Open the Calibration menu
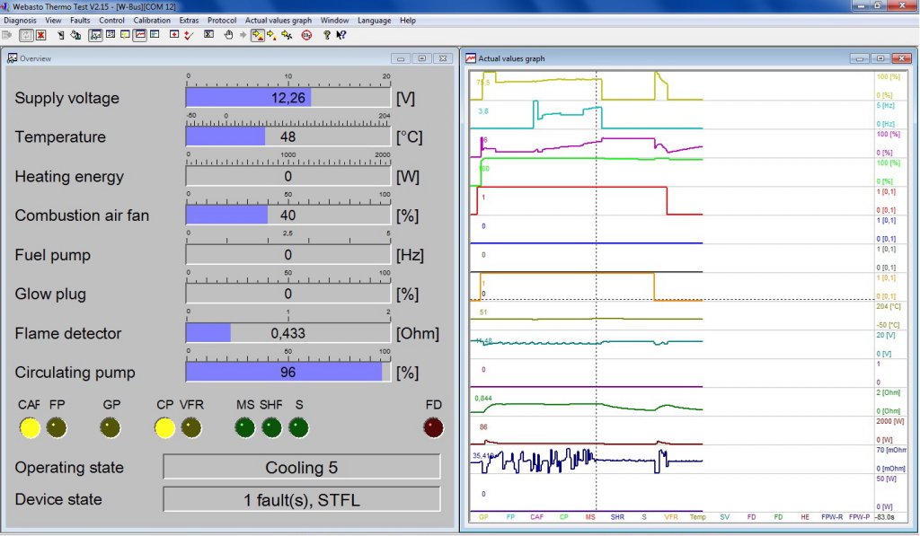 click(151, 20)
